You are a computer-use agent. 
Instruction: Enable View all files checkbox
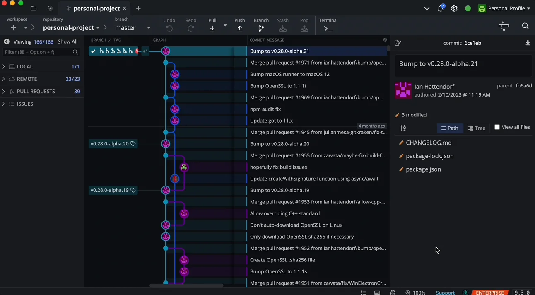[497, 127]
